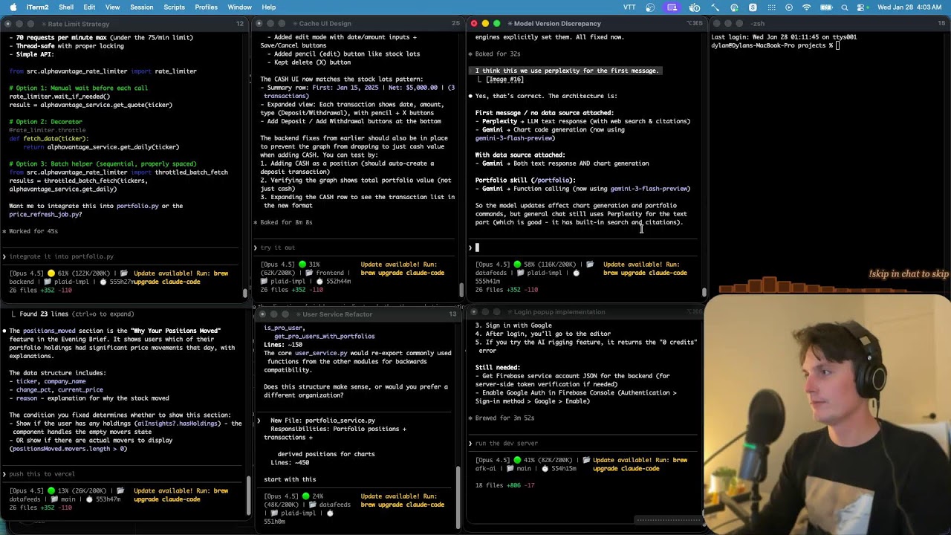
Task: Click the empty prompt in Model Version Discrepancy
Action: pos(584,247)
